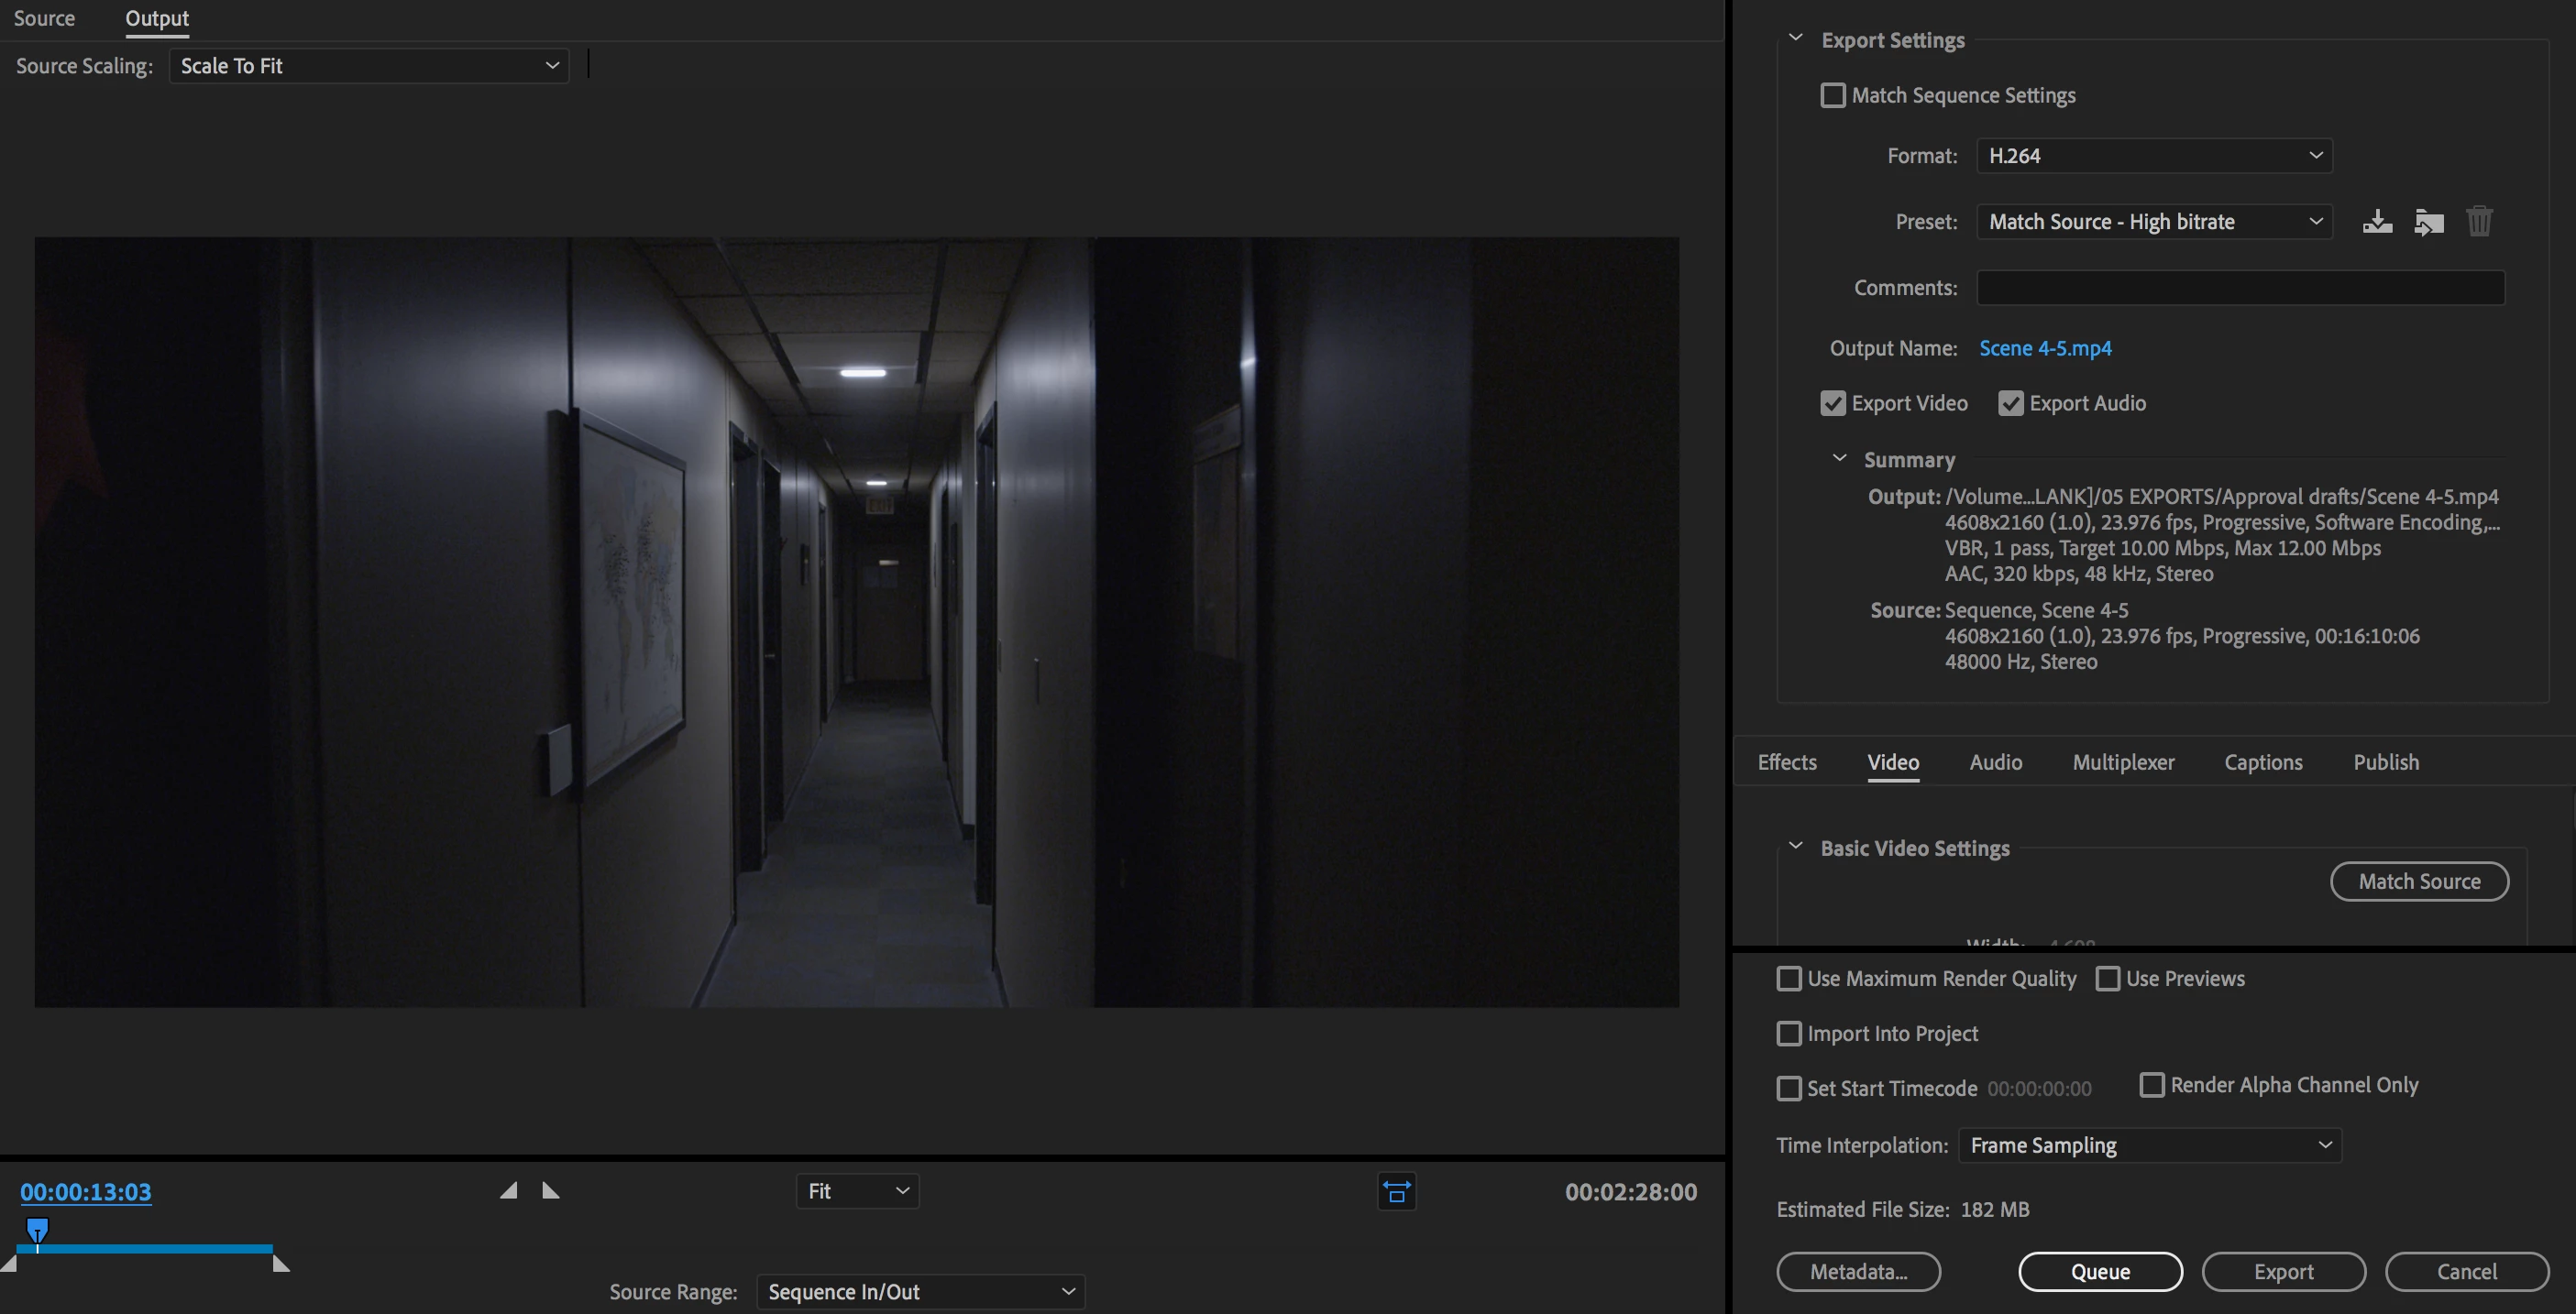Switch to the Audio tab
Image resolution: width=2576 pixels, height=1314 pixels.
pos(1995,762)
